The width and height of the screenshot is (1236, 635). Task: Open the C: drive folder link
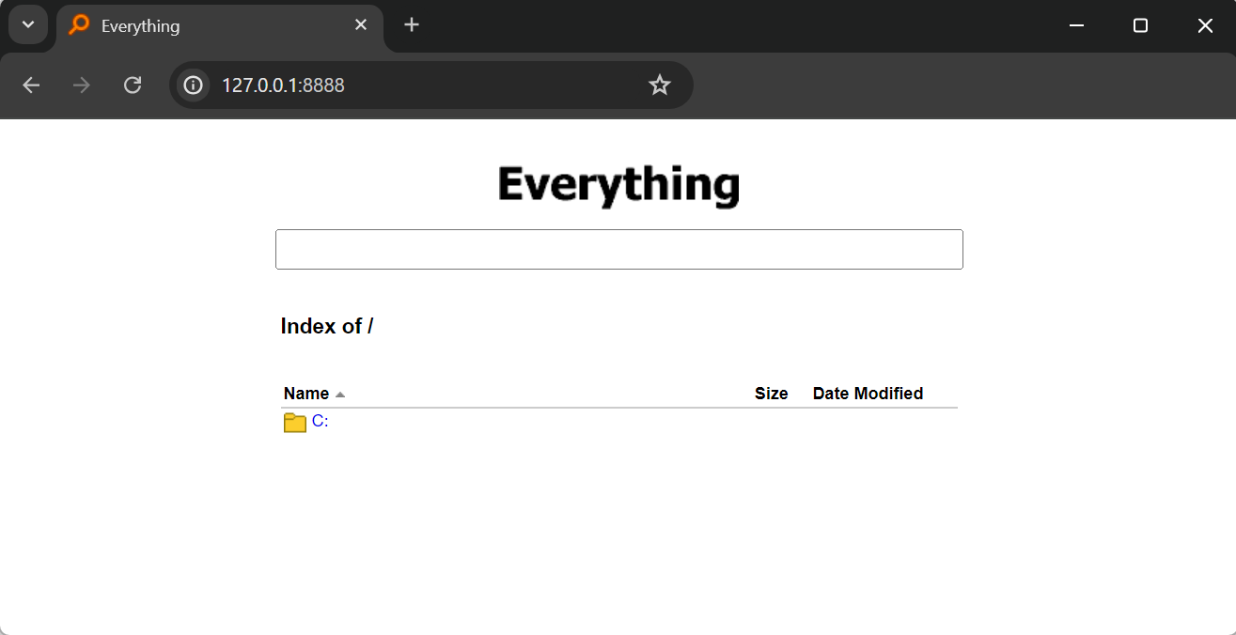(x=320, y=421)
